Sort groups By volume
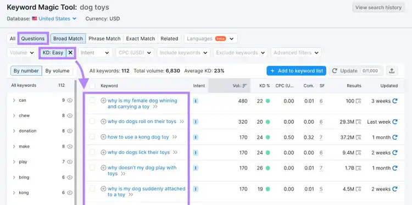Screen dimensions: 412x205 click(x=57, y=71)
